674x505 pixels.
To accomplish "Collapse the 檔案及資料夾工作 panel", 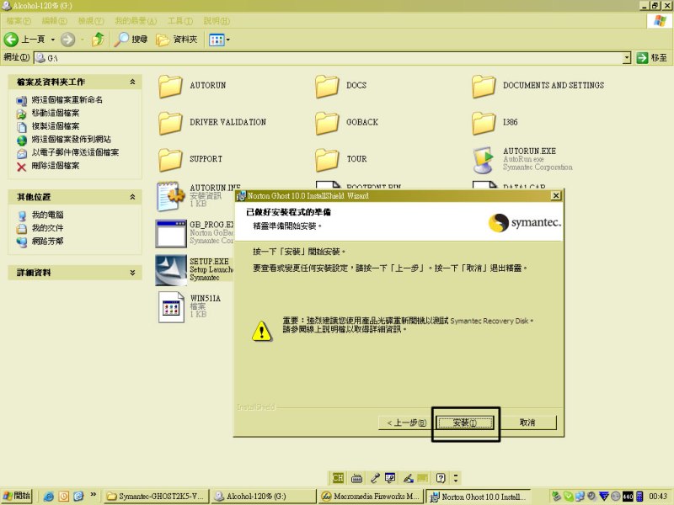I will click(x=132, y=82).
